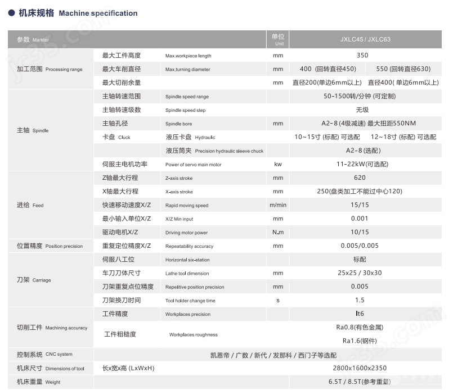Image resolution: width=453 pixels, height=390 pixels.
Task: Select the '2800x1600x2350' machine dimensions value
Action: tap(360, 368)
